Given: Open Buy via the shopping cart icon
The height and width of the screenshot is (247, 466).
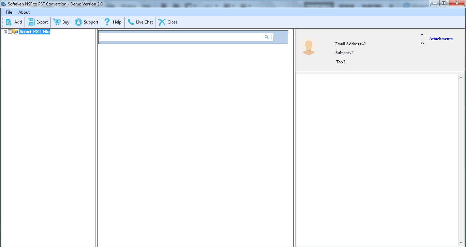Looking at the screenshot, I should pos(56,22).
